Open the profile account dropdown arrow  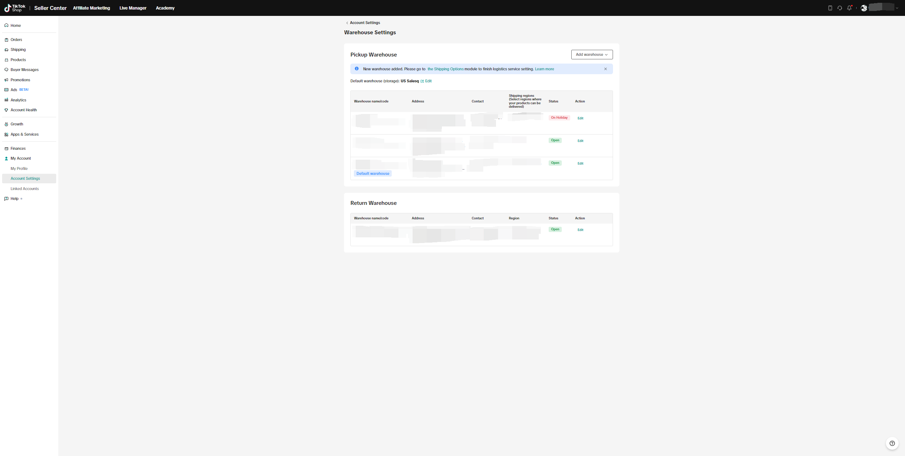(897, 8)
